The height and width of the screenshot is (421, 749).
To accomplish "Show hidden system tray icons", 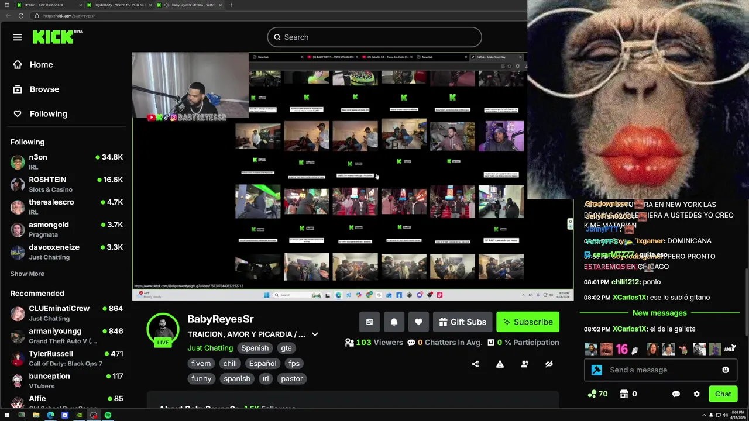I will point(703,416).
